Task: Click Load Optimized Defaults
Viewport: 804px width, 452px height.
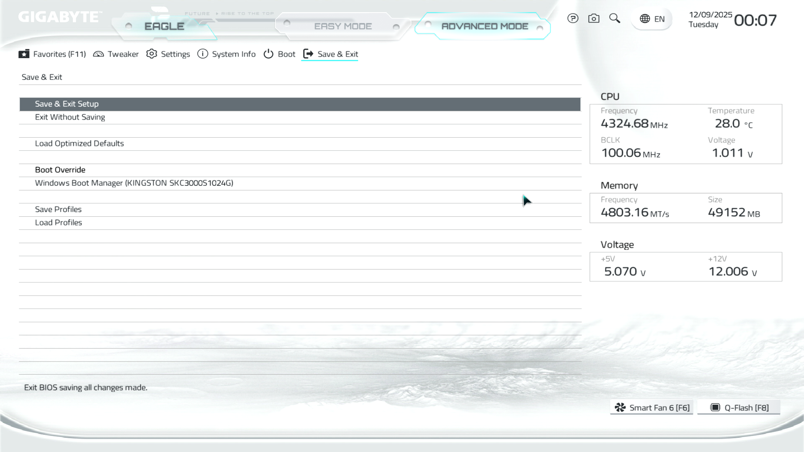Action: [80, 144]
